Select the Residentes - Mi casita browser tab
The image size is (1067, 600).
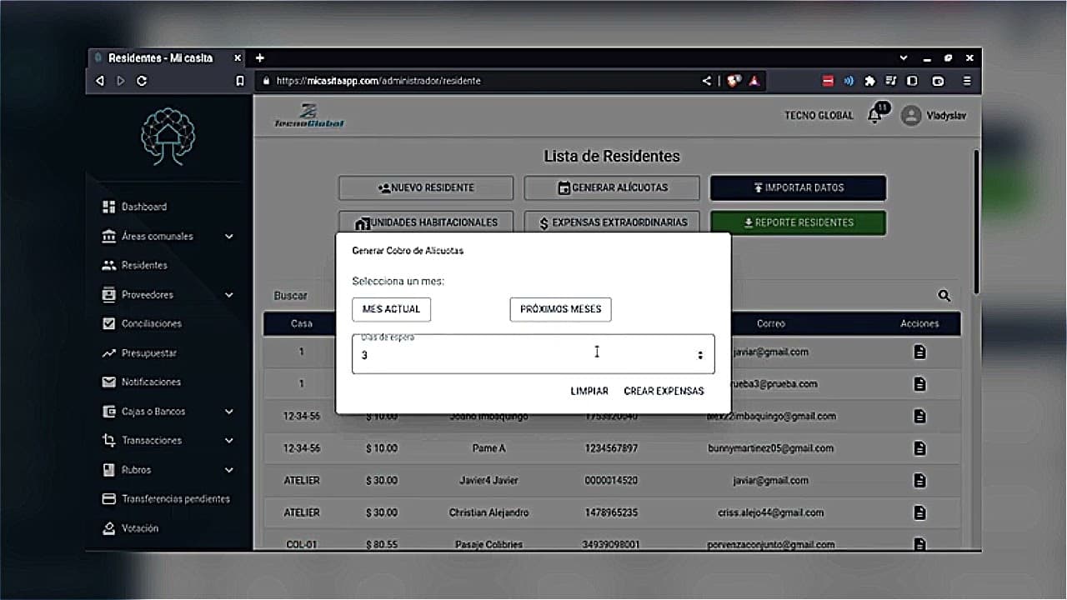click(167, 58)
